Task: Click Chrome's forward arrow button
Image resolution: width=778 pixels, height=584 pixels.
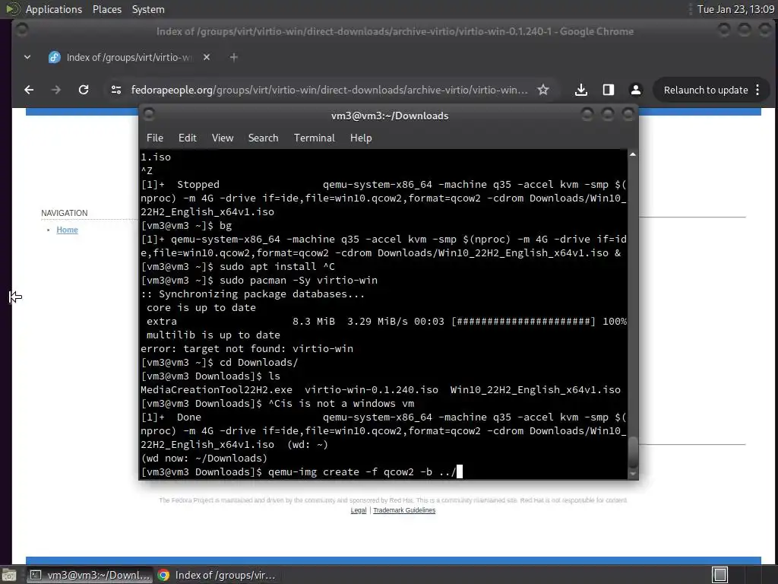Action: tap(56, 90)
